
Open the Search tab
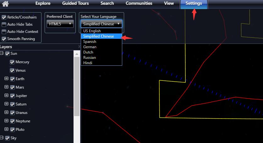tap(107, 3)
